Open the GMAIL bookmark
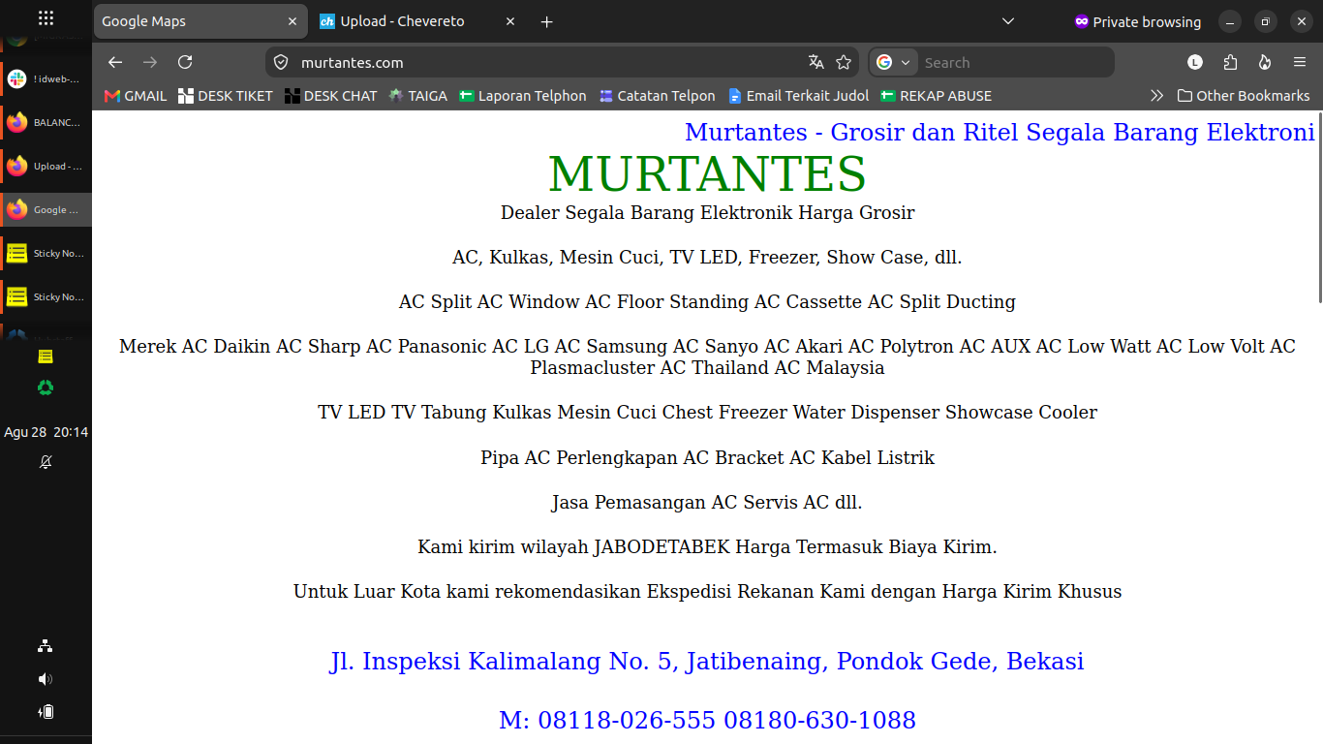The image size is (1323, 744). (136, 96)
